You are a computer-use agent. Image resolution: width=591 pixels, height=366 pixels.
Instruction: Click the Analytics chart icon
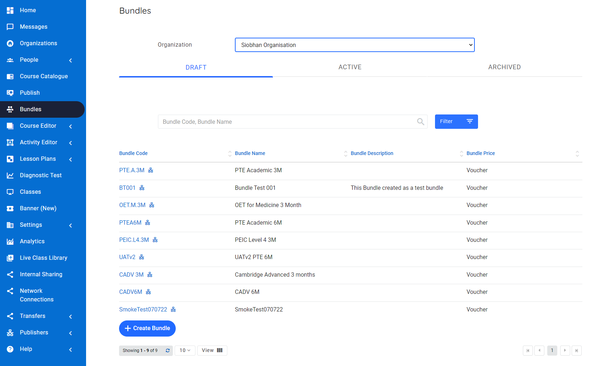[x=10, y=241]
